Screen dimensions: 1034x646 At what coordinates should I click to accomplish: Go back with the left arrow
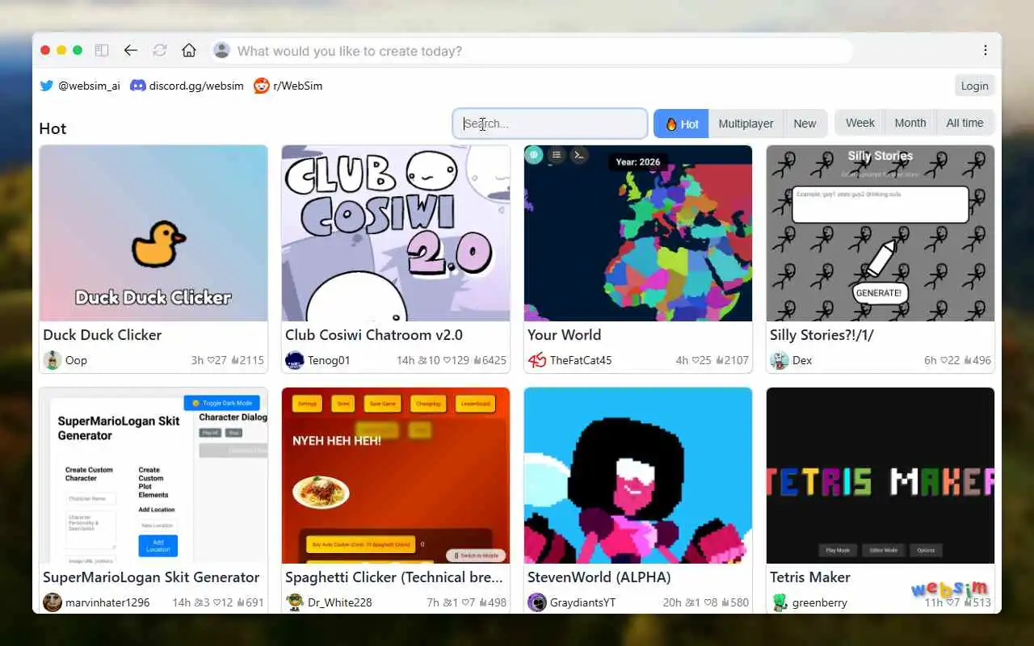131,50
